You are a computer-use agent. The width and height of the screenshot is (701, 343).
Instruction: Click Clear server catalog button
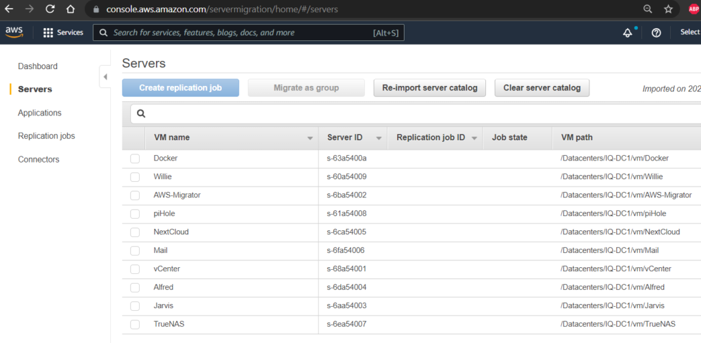click(x=542, y=88)
